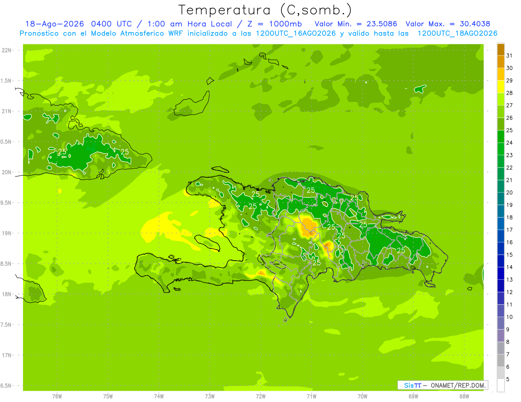Click the '1.5N' latitude axis label

pyautogui.click(x=6, y=81)
